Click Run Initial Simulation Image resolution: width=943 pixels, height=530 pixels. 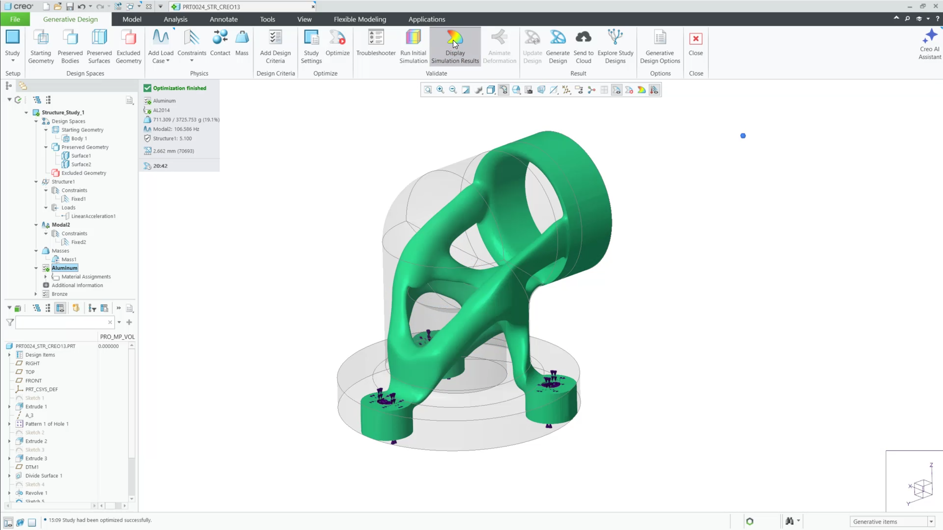[x=413, y=47]
